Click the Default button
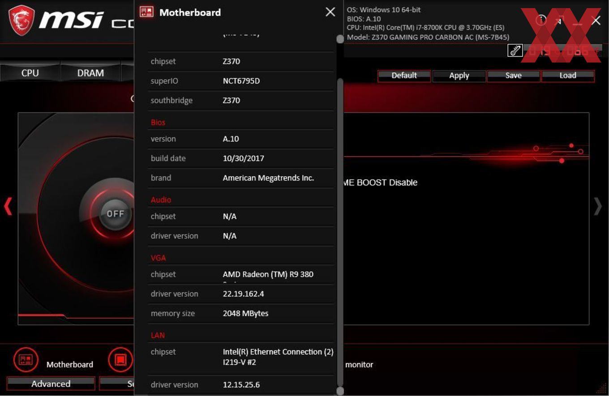The width and height of the screenshot is (609, 396). coord(404,76)
